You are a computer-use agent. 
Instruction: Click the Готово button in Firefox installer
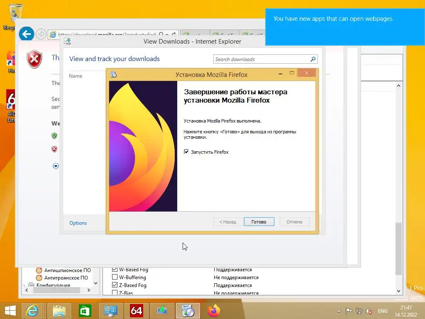pos(259,222)
